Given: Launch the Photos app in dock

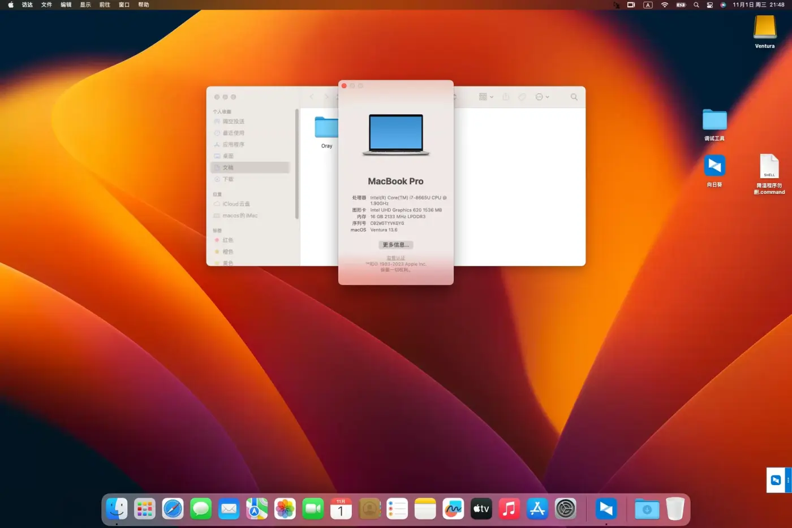Looking at the screenshot, I should [285, 509].
